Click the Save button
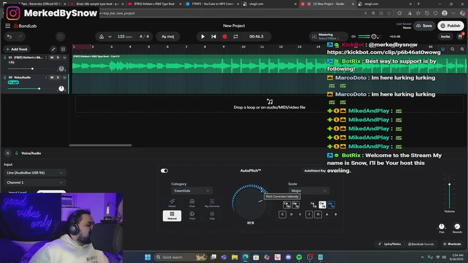The height and width of the screenshot is (263, 468). (424, 26)
